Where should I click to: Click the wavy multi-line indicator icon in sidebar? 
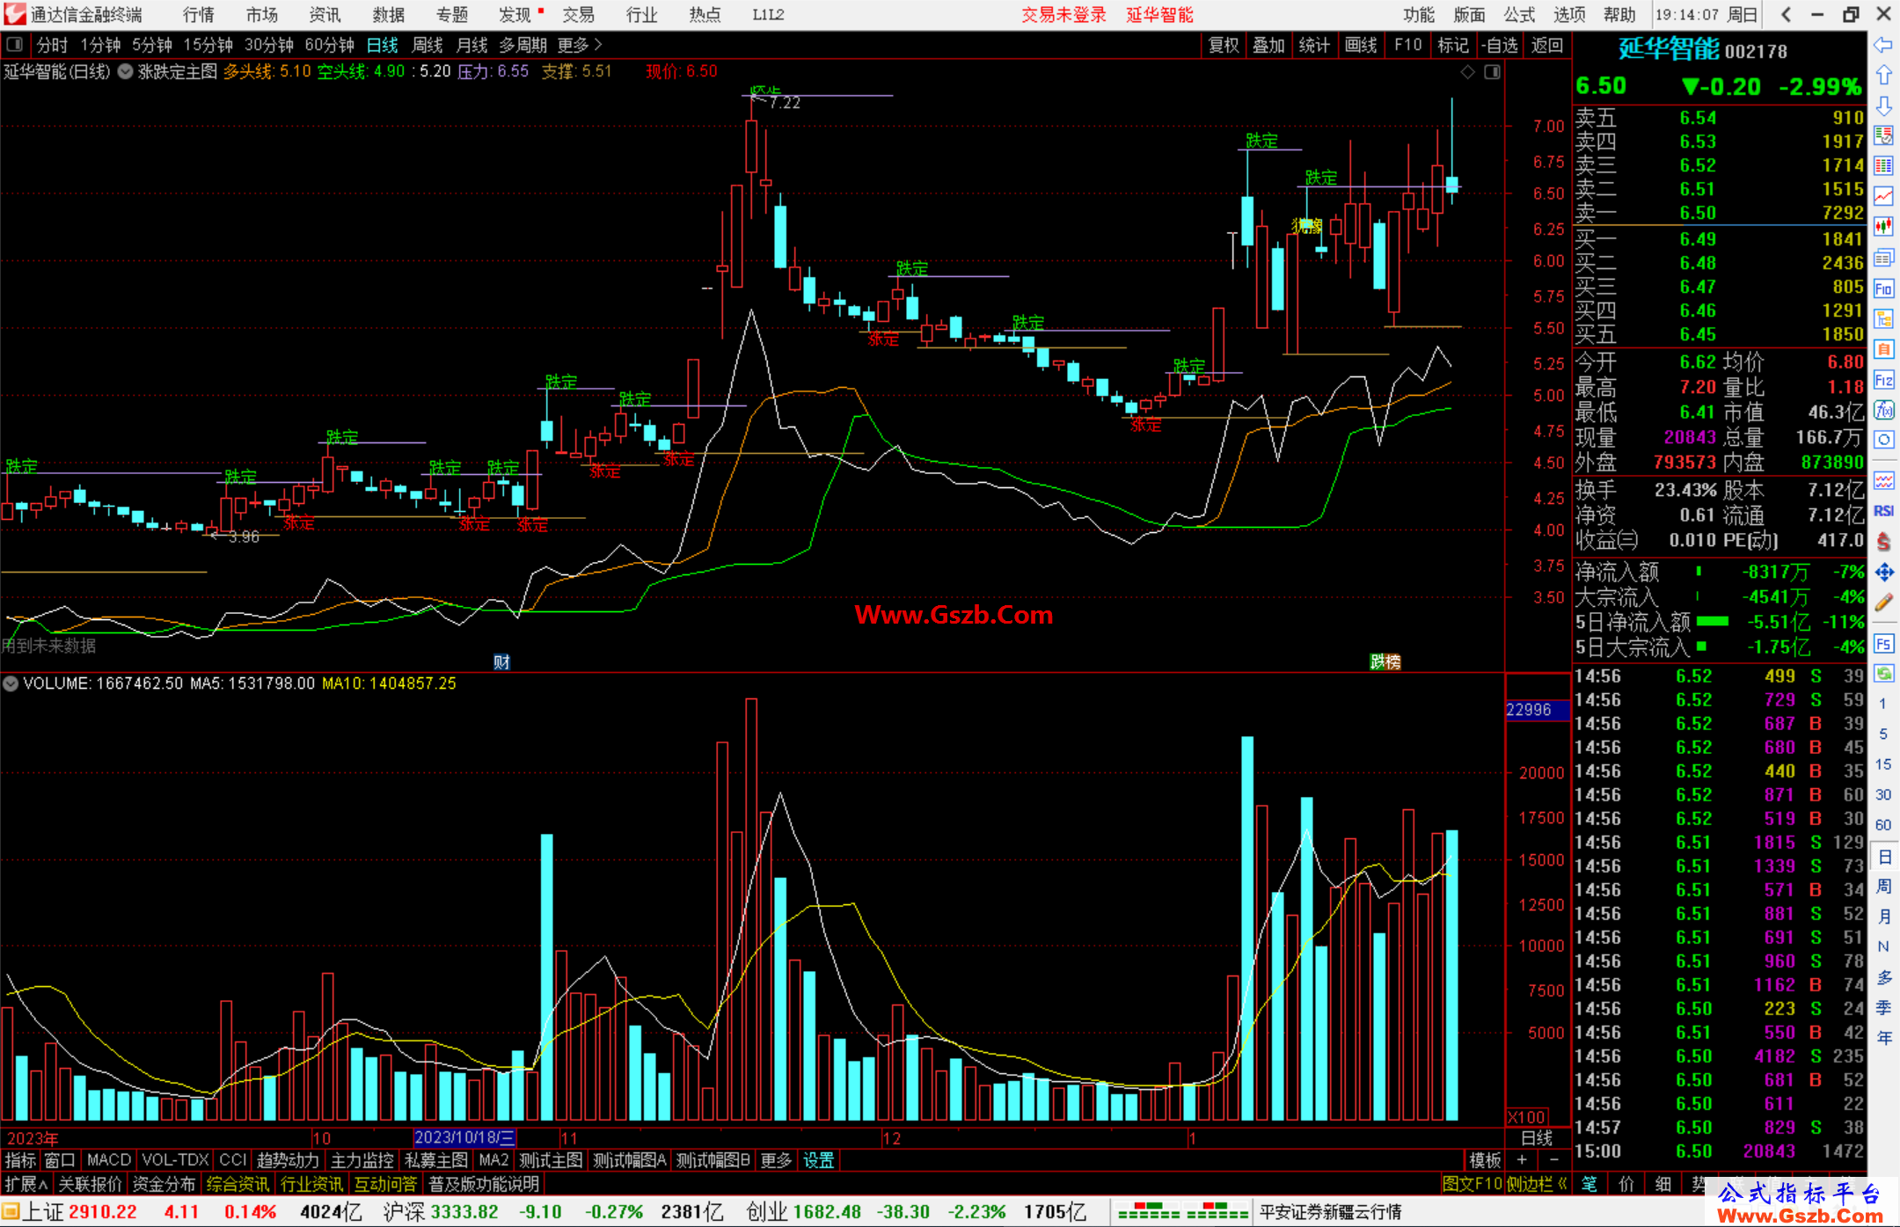(1883, 480)
